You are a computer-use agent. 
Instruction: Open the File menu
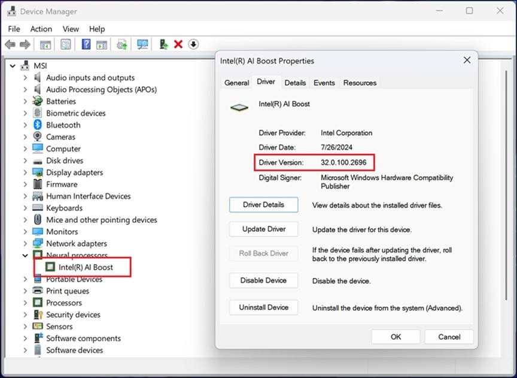[x=14, y=29]
